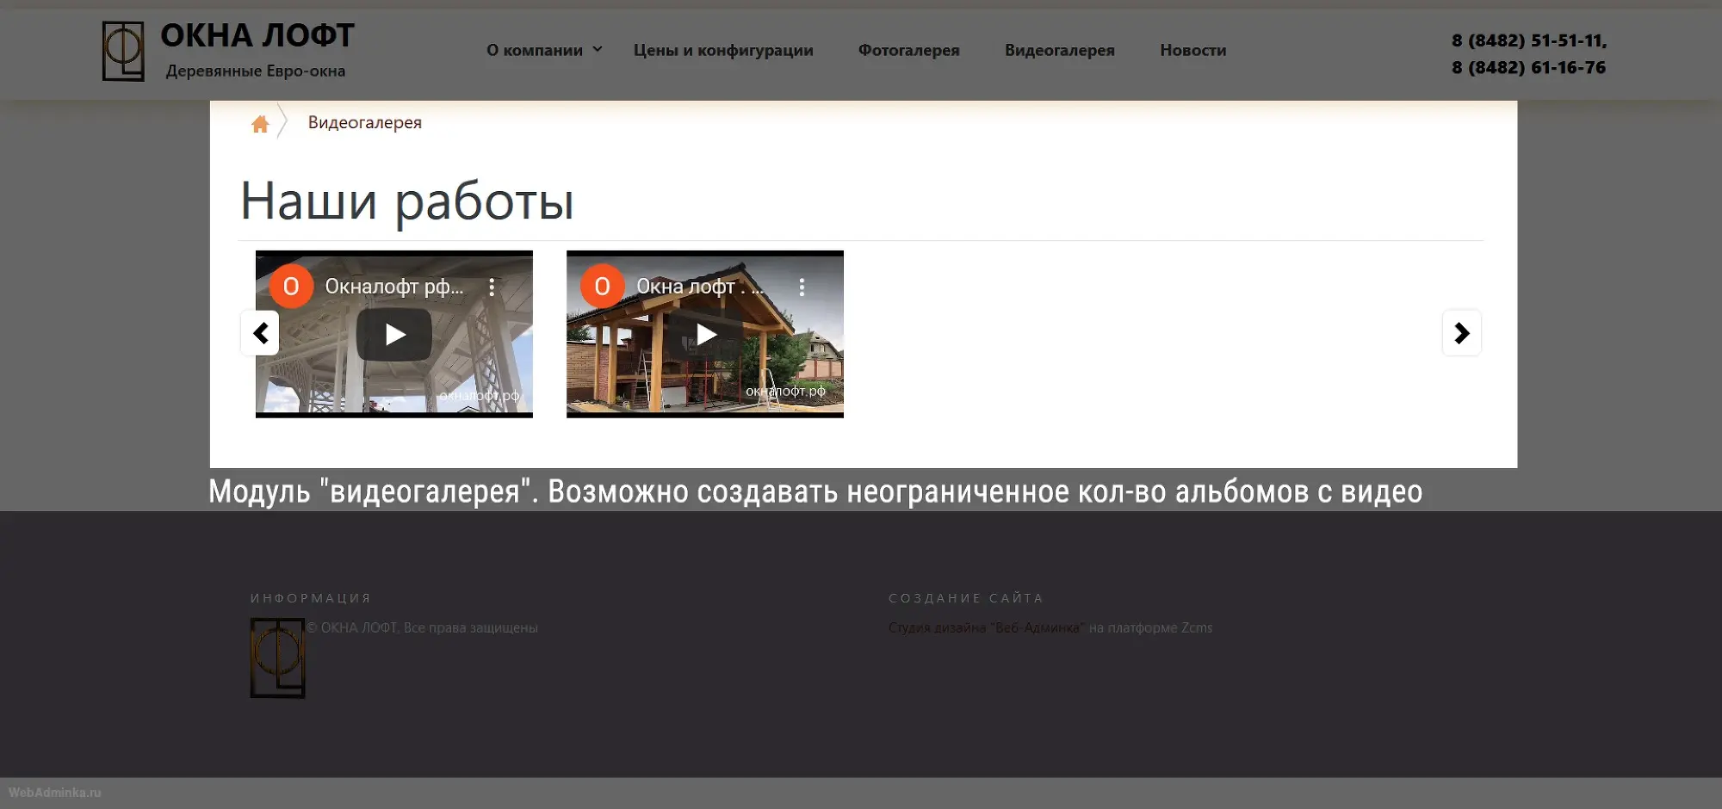Click channel avatar on second video

602,287
